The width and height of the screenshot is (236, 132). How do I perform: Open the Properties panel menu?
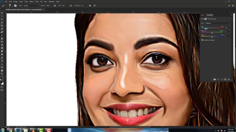(232, 15)
